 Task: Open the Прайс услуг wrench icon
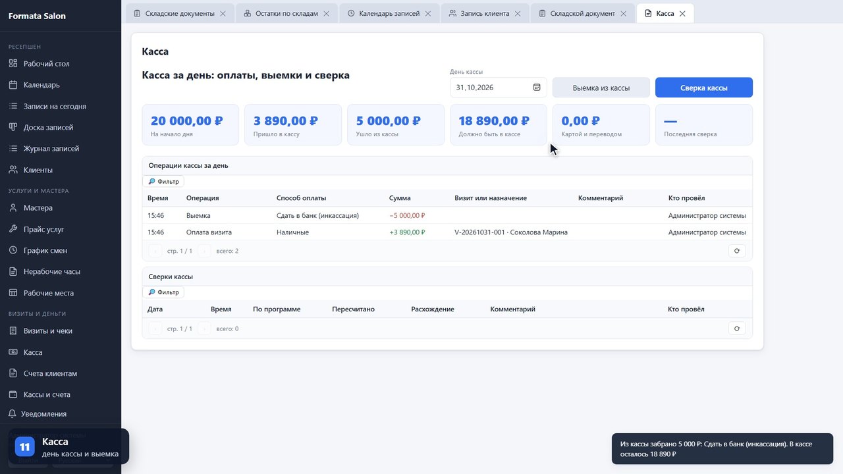(13, 229)
